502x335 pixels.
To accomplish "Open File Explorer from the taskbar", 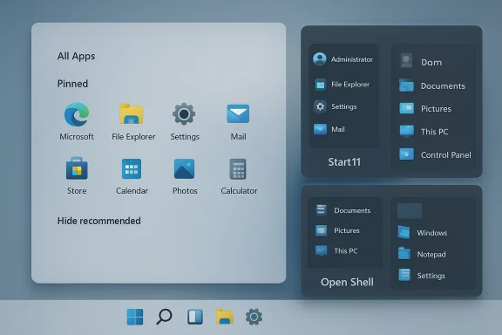I will [x=225, y=317].
